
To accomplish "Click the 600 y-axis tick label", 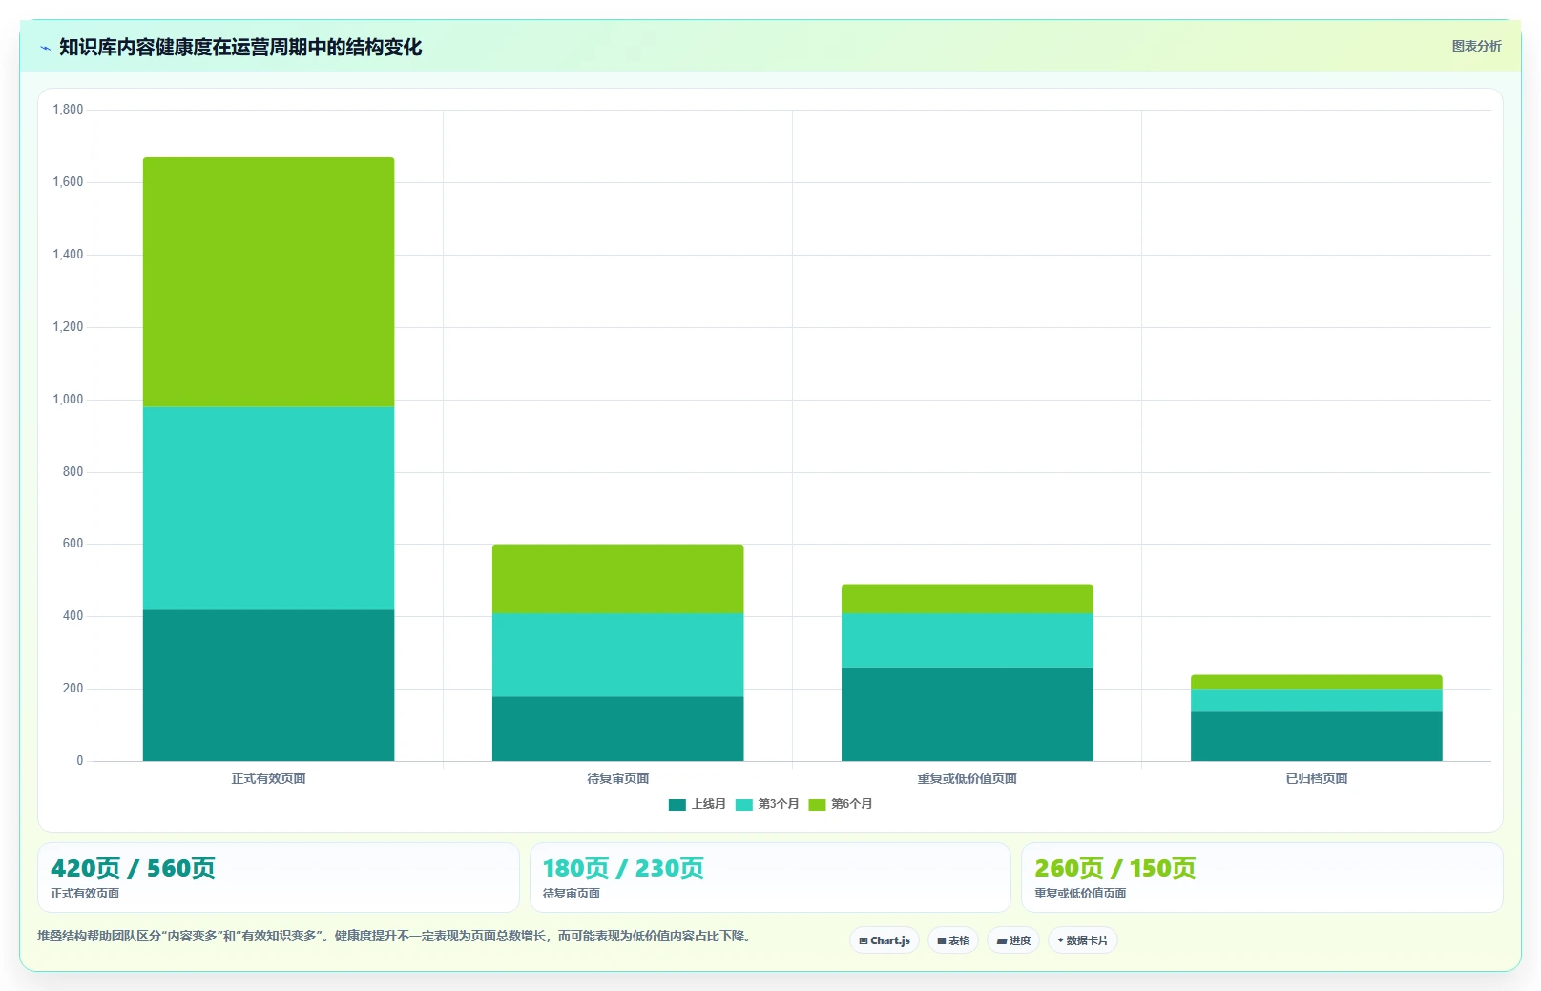I will [x=73, y=544].
